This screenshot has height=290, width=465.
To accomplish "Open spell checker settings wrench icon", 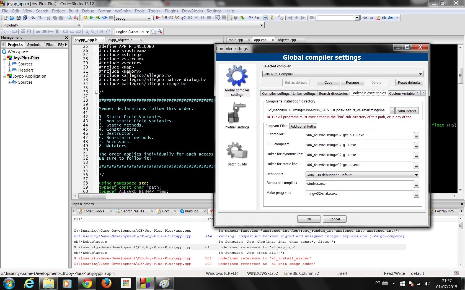I will pos(160,32).
